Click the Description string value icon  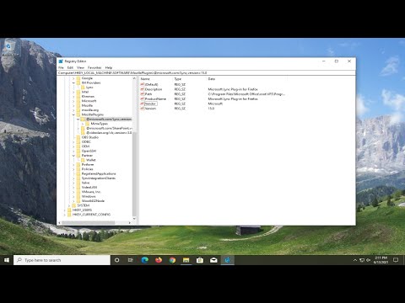click(143, 89)
